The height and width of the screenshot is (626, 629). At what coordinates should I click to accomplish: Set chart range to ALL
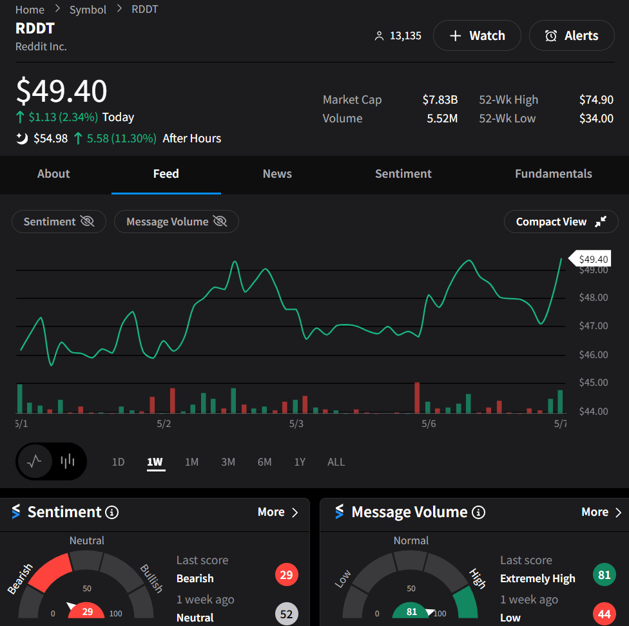[x=336, y=462]
